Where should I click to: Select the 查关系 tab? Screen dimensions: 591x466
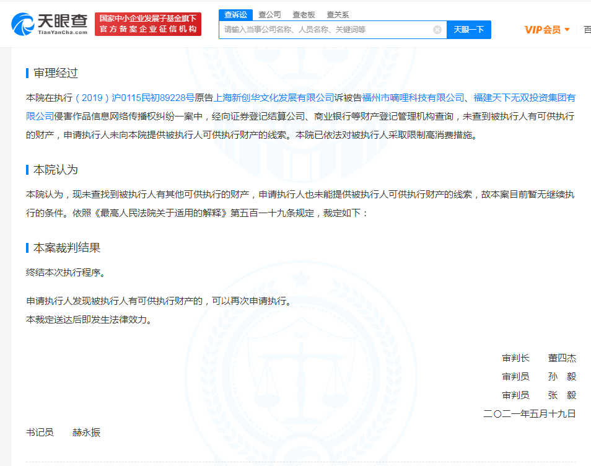[x=338, y=14]
